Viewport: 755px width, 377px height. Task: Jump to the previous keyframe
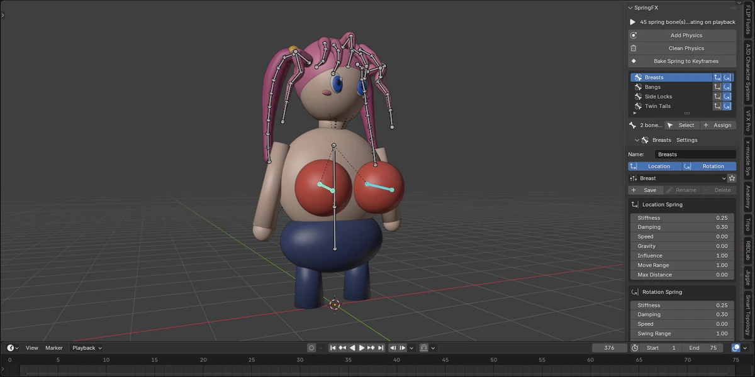point(342,347)
